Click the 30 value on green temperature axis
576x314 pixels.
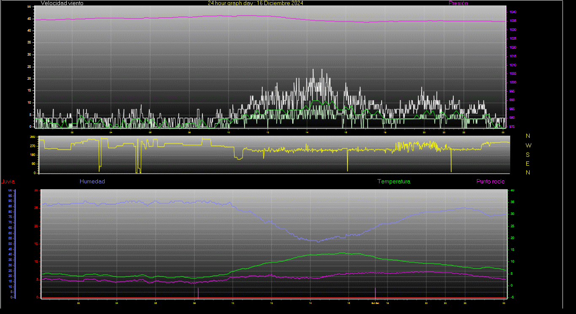pyautogui.click(x=512, y=214)
